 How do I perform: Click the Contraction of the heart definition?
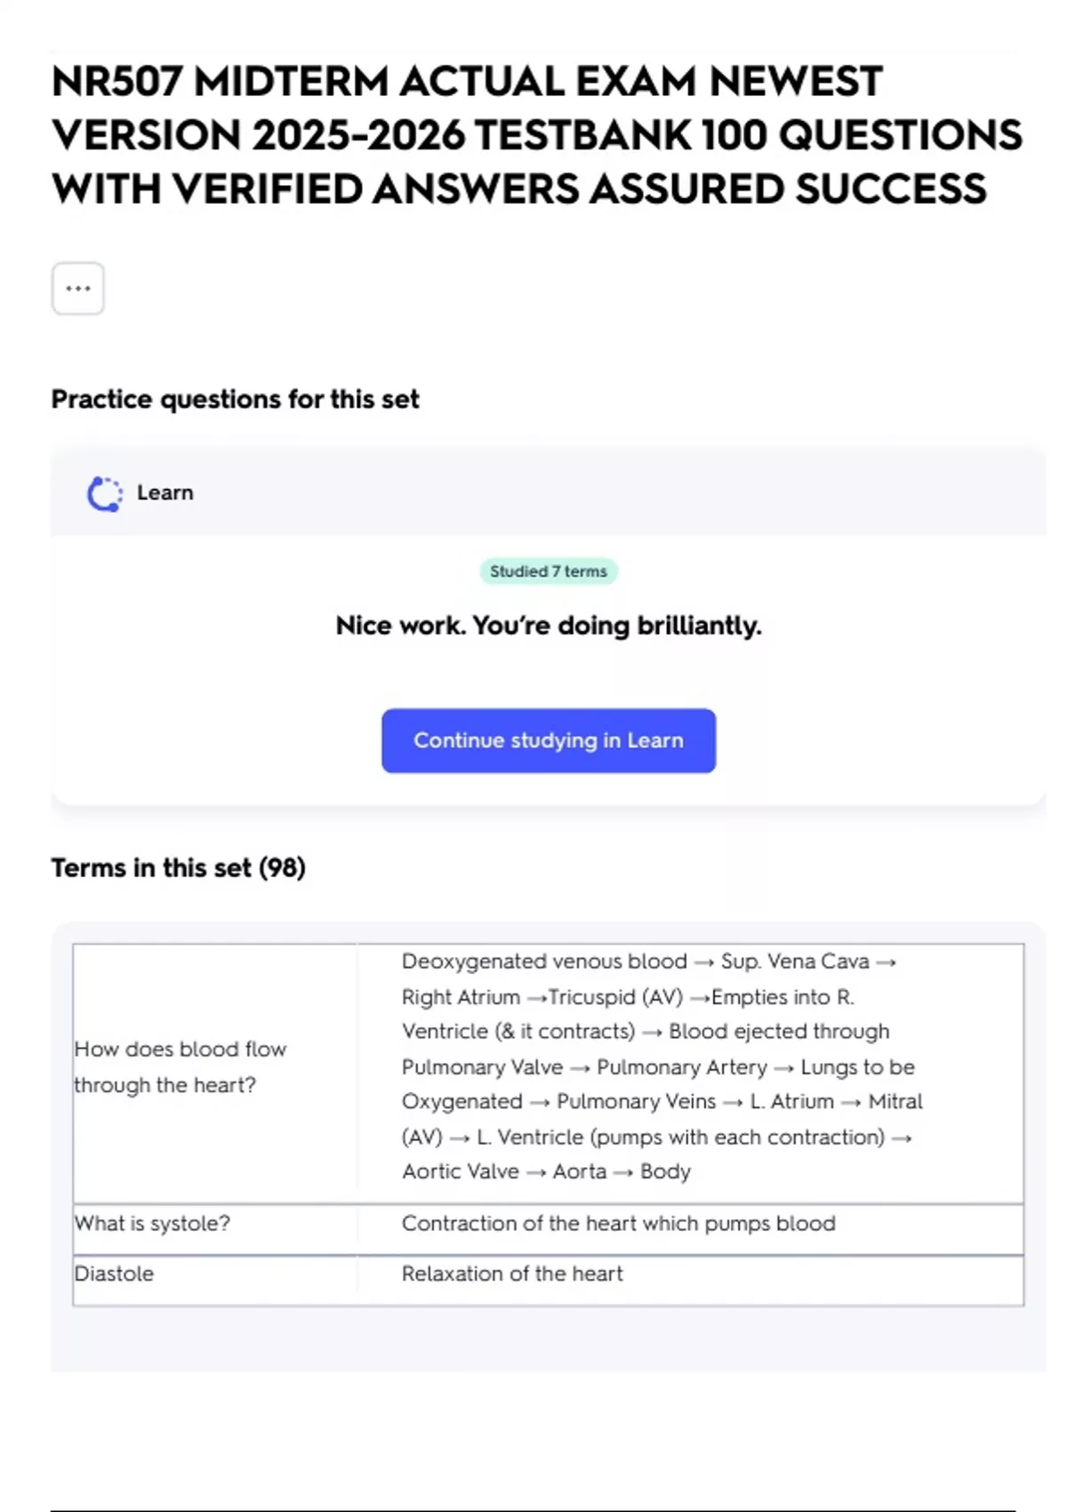618,1224
